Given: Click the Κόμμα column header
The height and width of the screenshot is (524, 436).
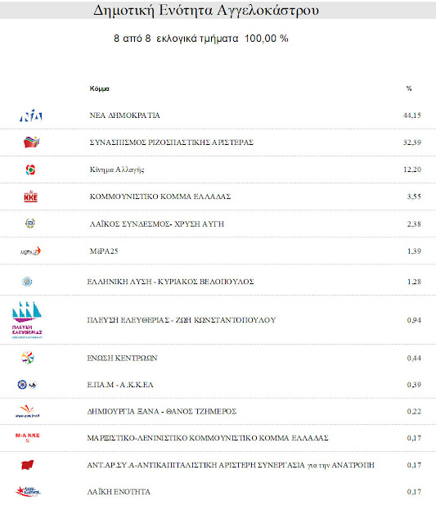Looking at the screenshot, I should [100, 88].
